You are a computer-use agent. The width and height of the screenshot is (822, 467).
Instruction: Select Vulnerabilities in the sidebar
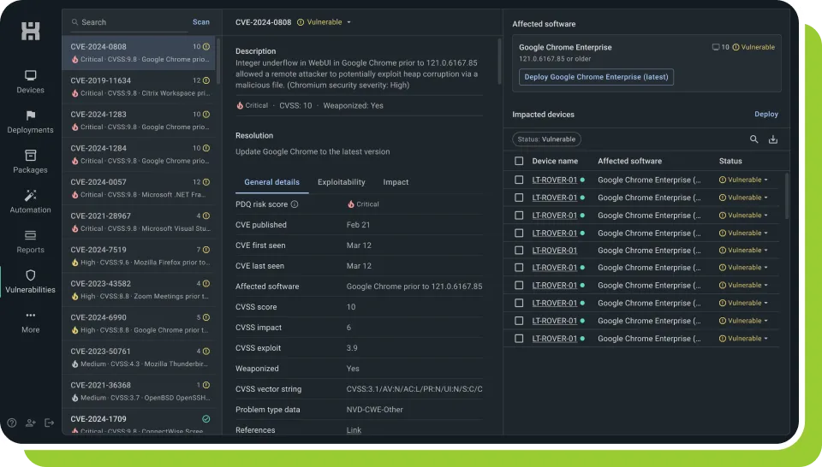pos(31,281)
